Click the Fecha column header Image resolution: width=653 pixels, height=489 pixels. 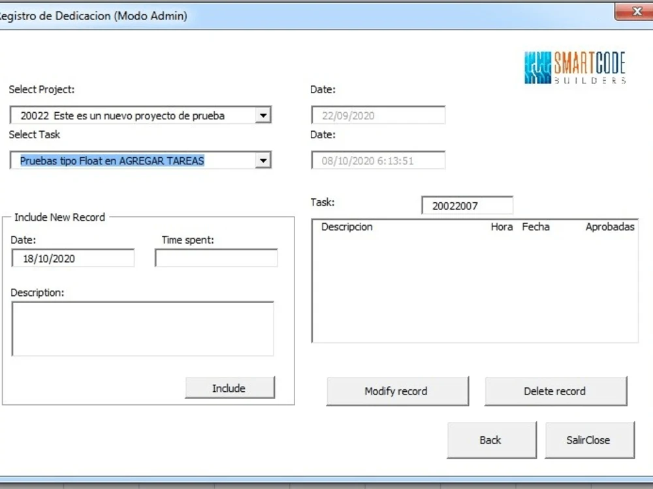pos(535,227)
